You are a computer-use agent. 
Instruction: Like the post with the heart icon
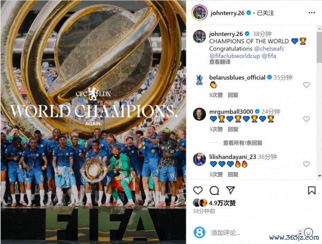(198, 190)
